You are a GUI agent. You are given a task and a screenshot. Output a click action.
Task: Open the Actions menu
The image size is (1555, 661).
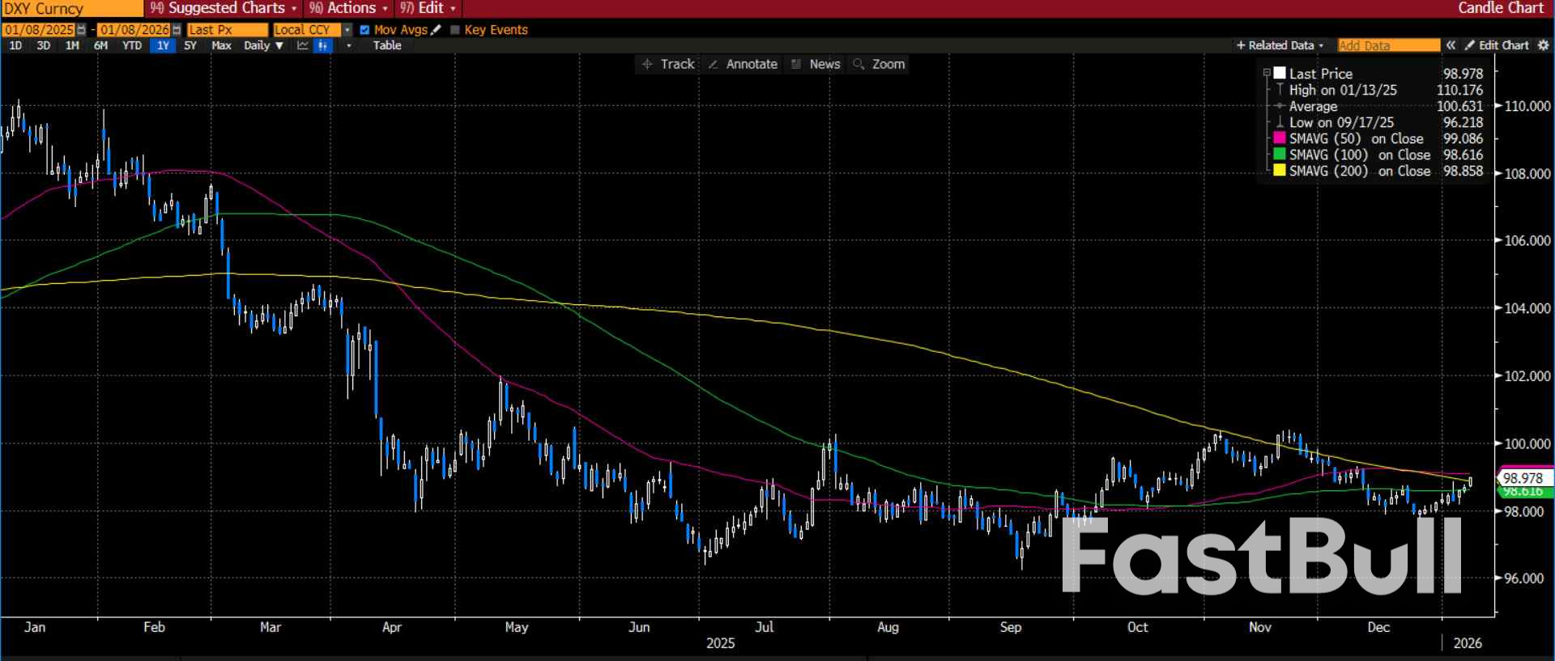(349, 8)
